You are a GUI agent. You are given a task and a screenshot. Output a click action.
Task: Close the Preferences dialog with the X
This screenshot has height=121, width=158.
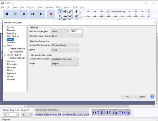154,23
